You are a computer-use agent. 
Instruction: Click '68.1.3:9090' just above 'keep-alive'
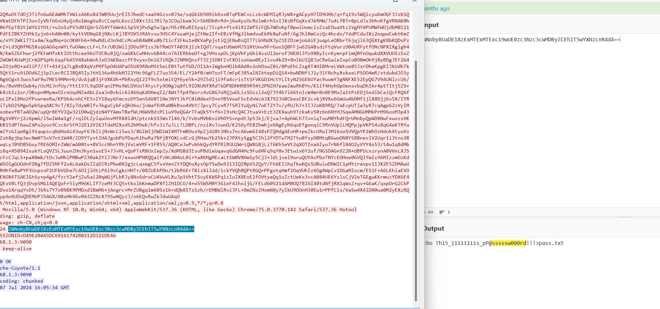(16, 242)
